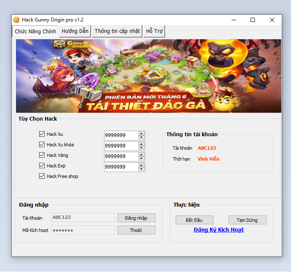This screenshot has width=291, height=272.
Task: Open the Đăng Ký Kích Hoạt link
Action: click(219, 230)
